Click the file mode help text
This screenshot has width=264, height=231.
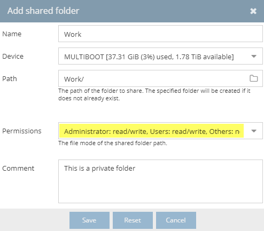click(113, 143)
